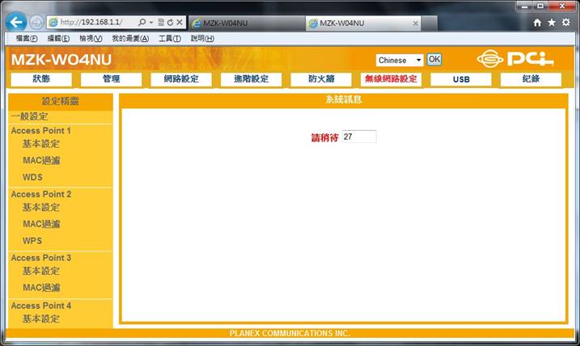Close the active MZK-W04NU tab
Screen dimensions: 580x346
click(x=416, y=23)
